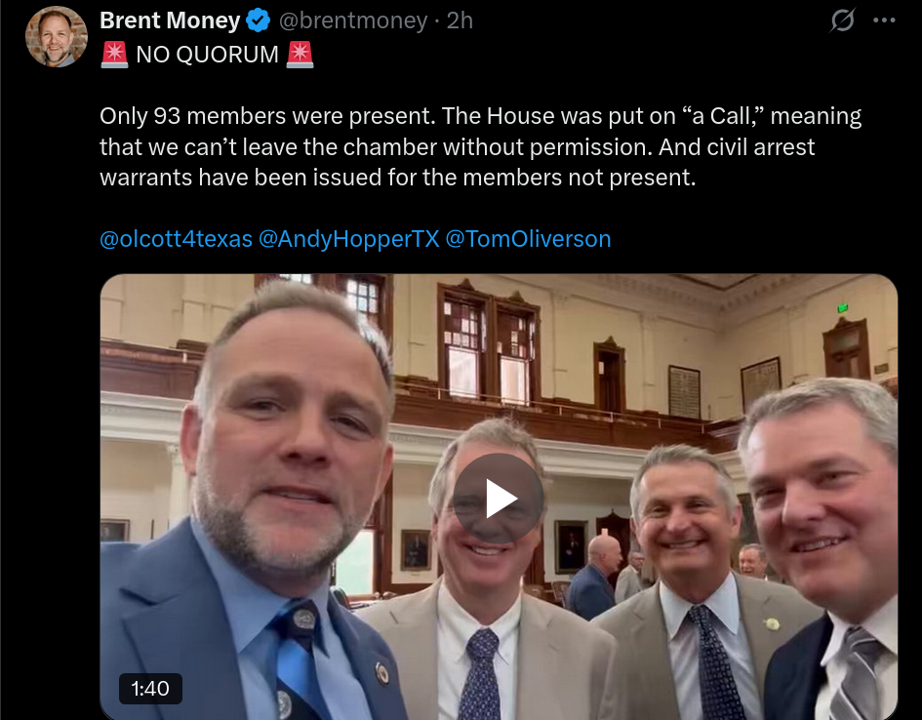Click the 1:40 video duration badge
Screen dimensions: 922x720
(150, 688)
